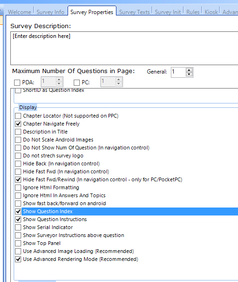Select the Survey Properties tab
This screenshot has height=282, width=238.
92,12
